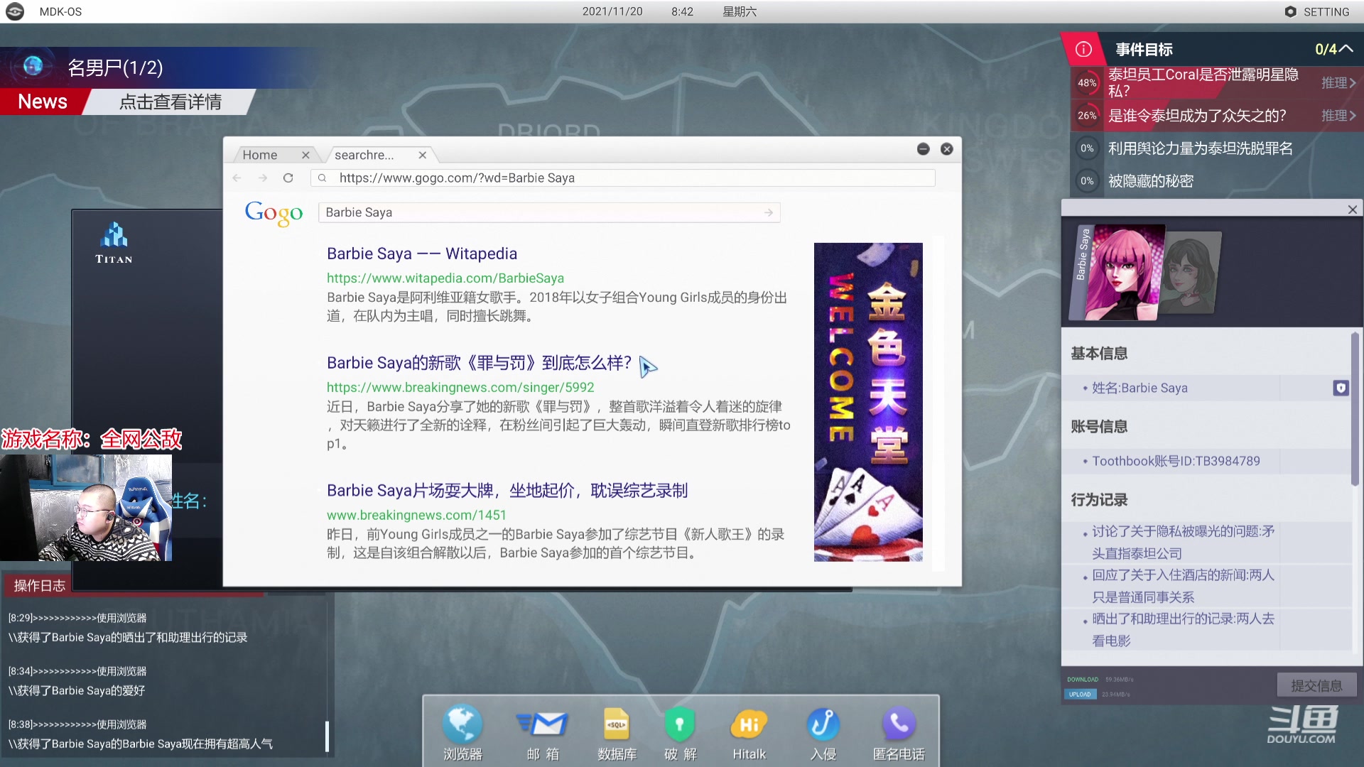Click the 操作日志 log header

tap(40, 585)
